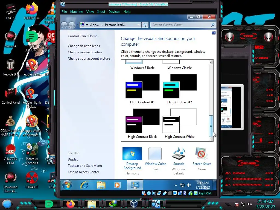This screenshot has height=210, width=280.
Task: Open the Display link under See also
Action: tap(73, 159)
